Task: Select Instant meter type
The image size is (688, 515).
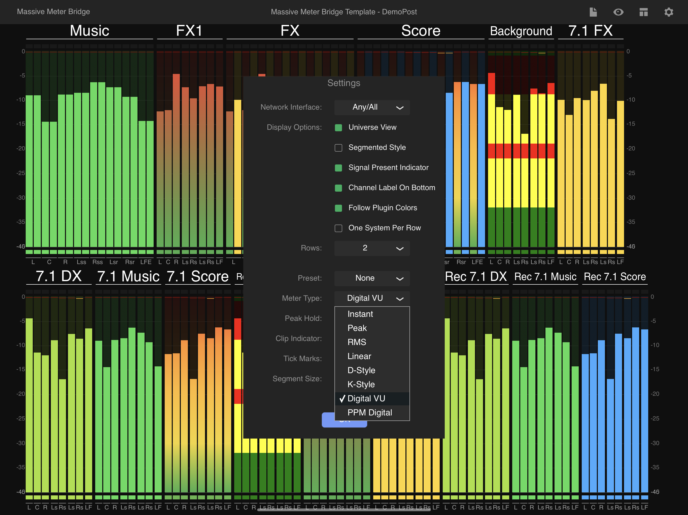Action: (x=372, y=314)
